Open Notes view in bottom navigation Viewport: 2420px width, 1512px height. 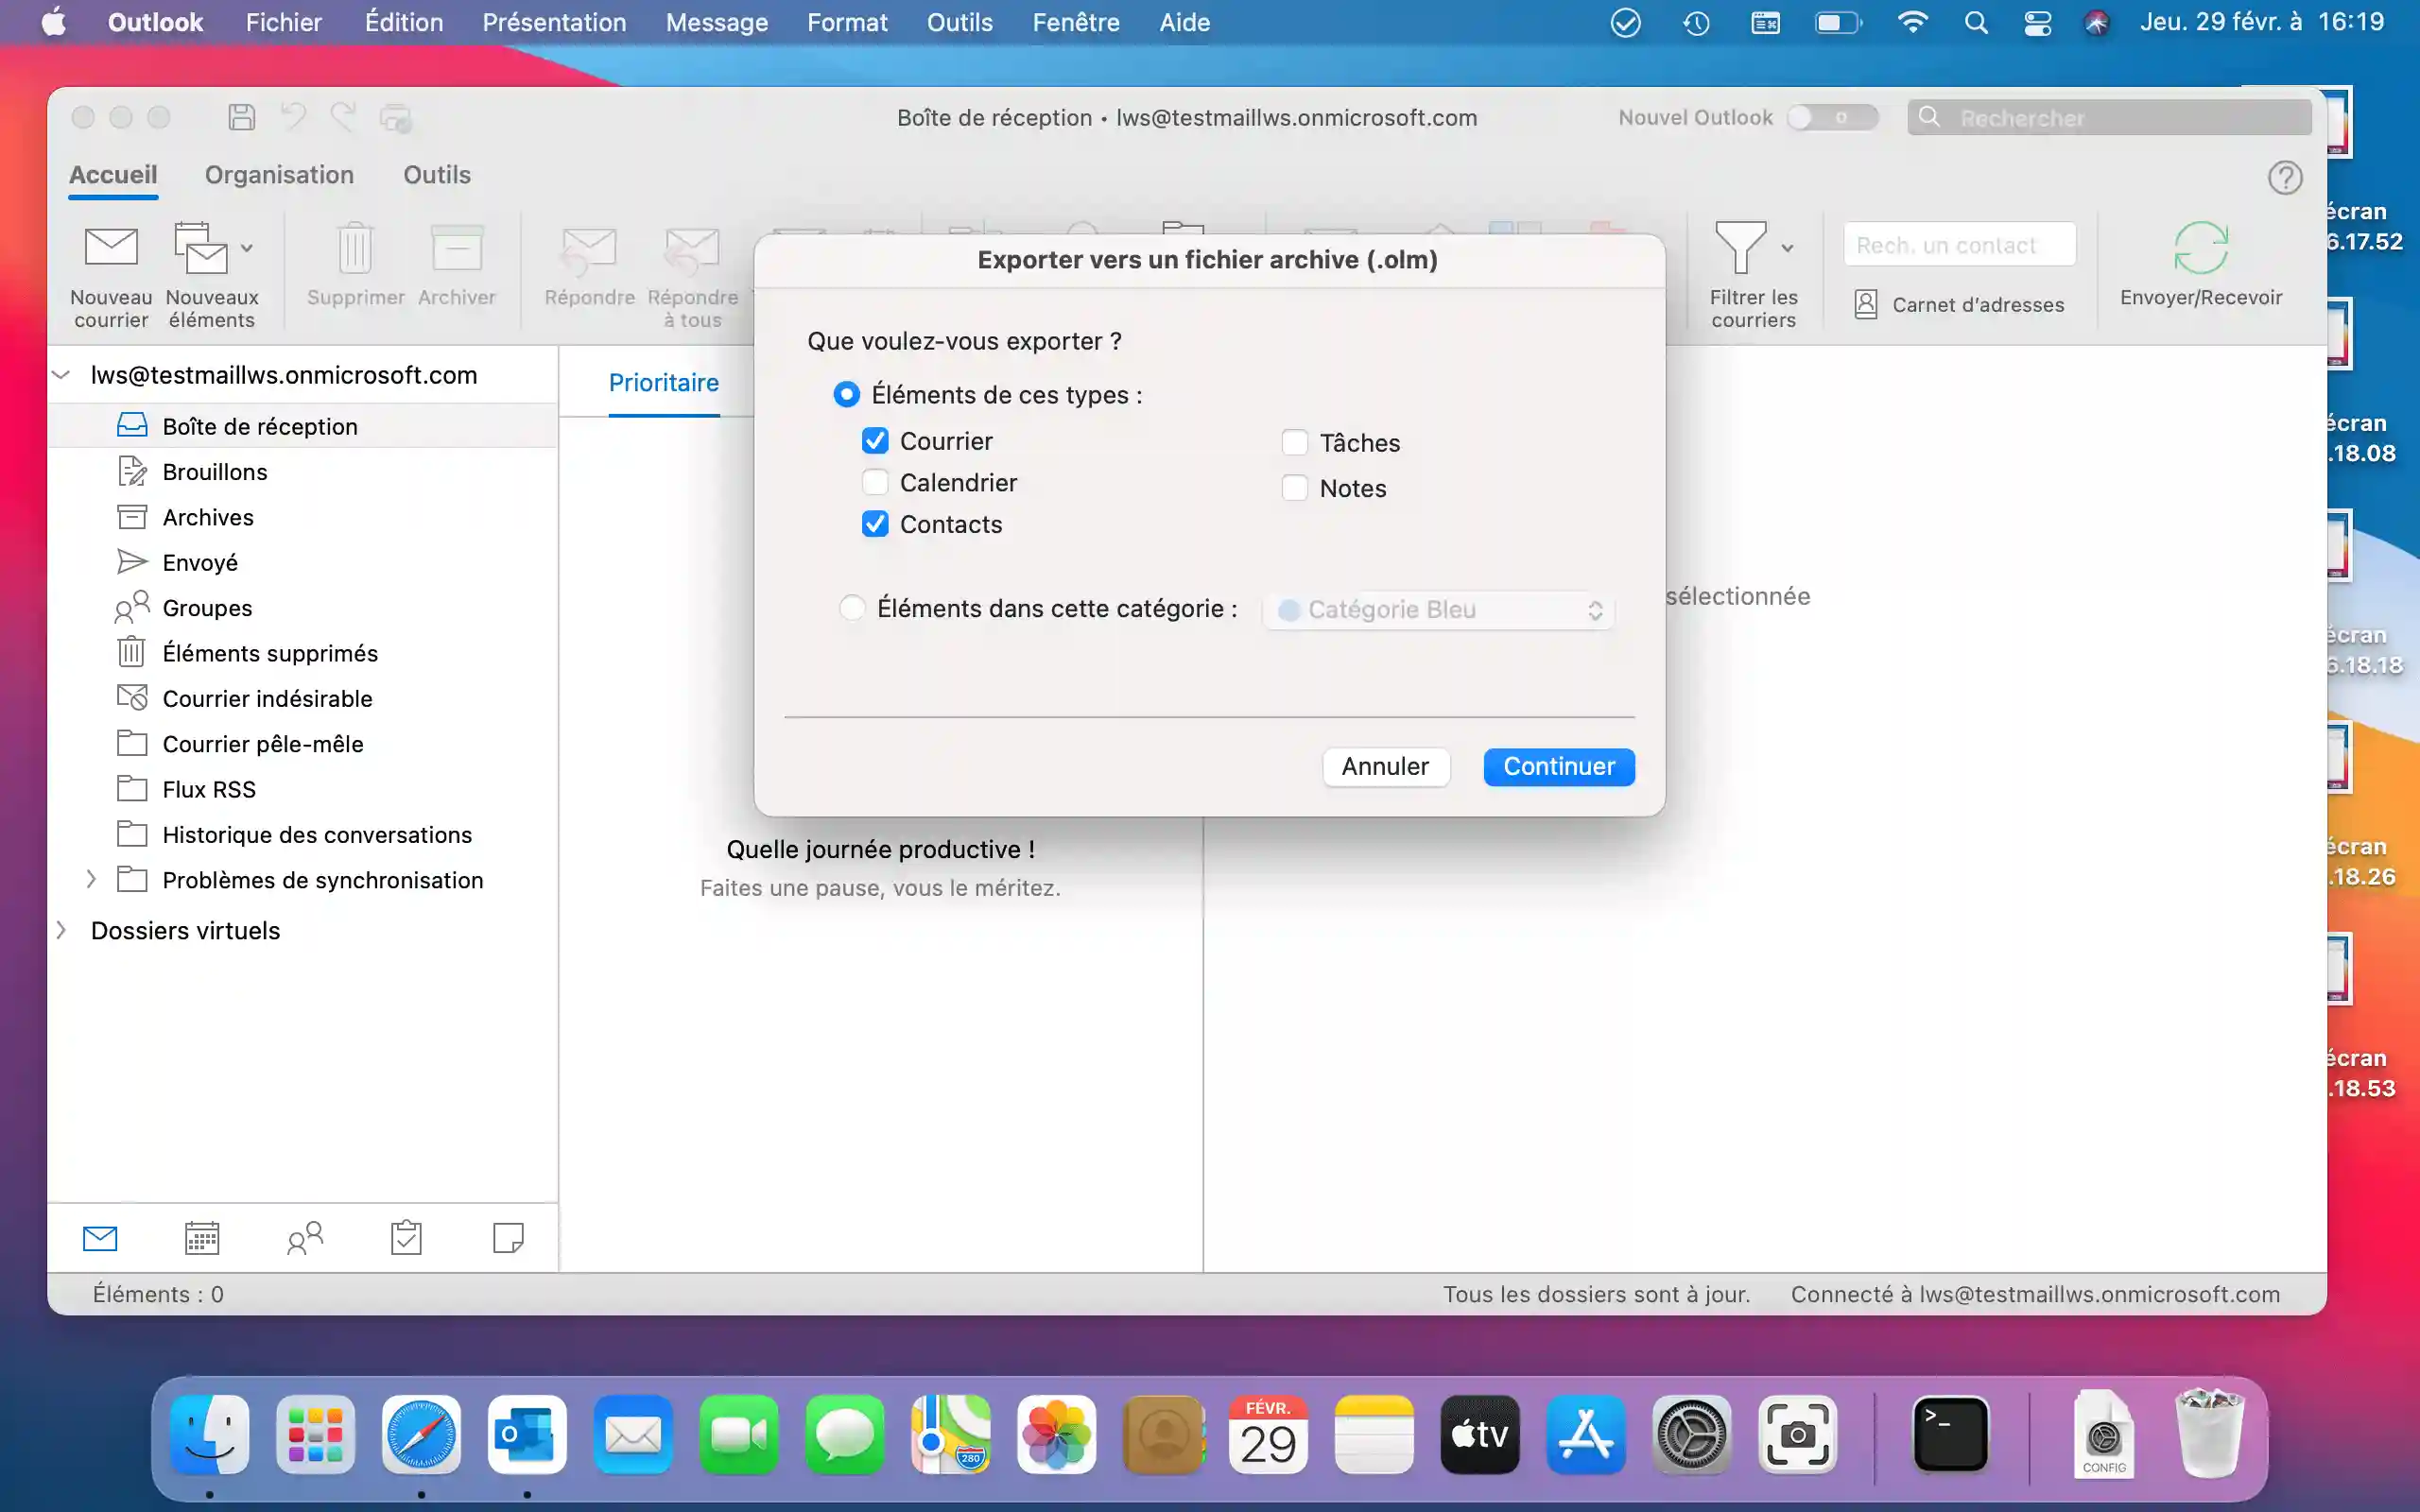[508, 1238]
